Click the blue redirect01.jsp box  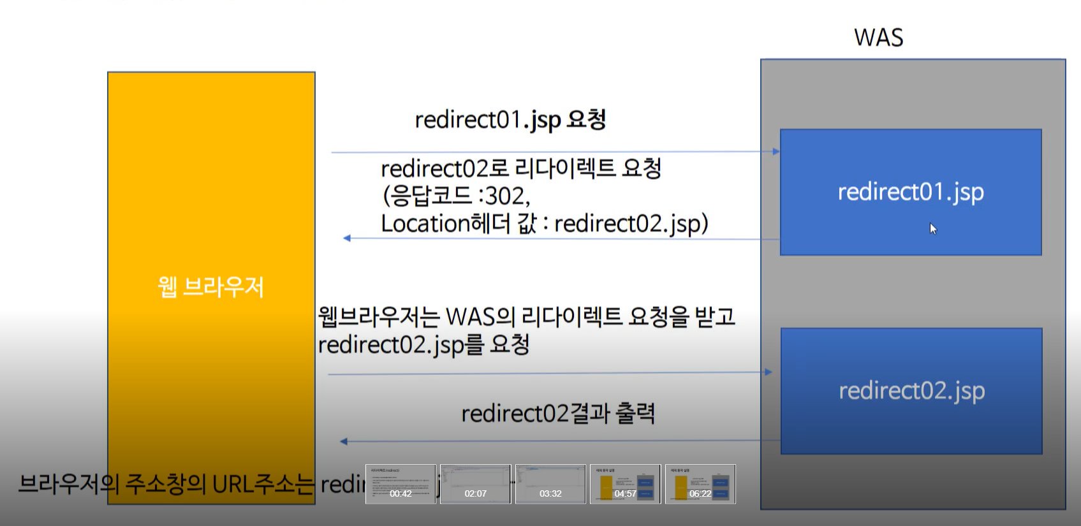click(911, 193)
